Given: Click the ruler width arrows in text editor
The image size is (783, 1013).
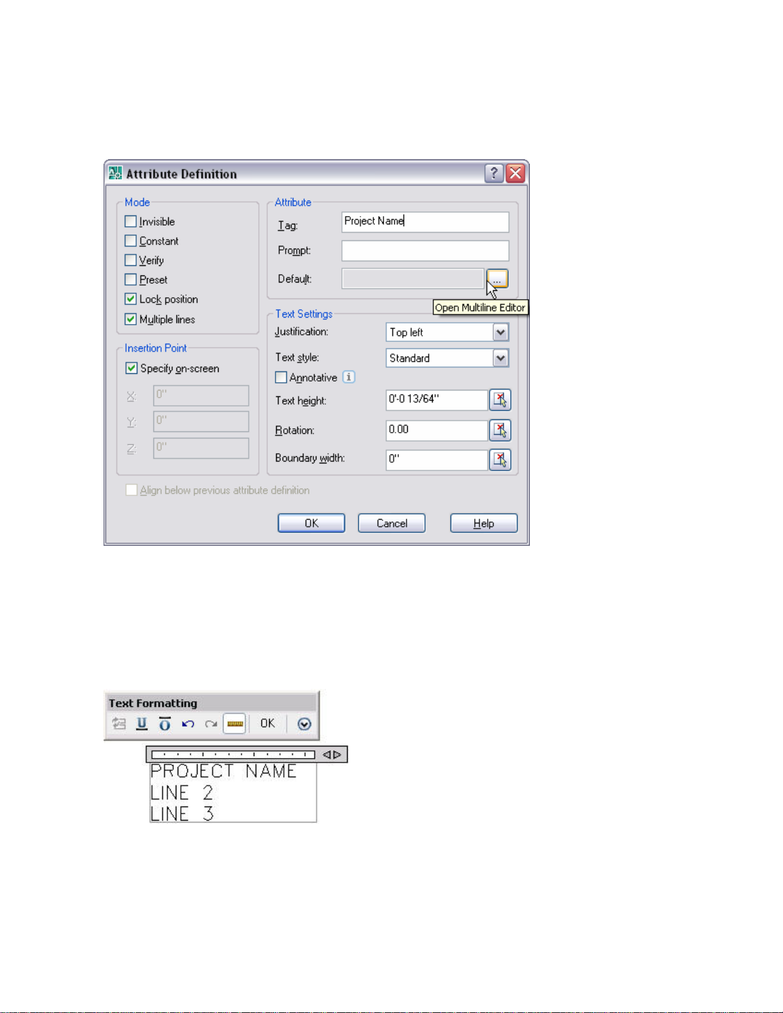Looking at the screenshot, I should pyautogui.click(x=332, y=755).
